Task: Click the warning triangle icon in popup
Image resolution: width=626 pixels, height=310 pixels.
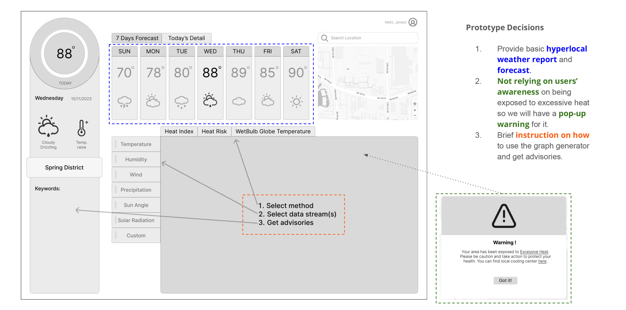Action: [x=504, y=216]
